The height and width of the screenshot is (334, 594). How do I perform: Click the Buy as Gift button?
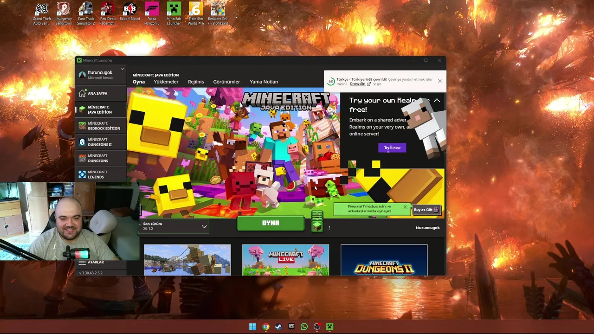(426, 210)
